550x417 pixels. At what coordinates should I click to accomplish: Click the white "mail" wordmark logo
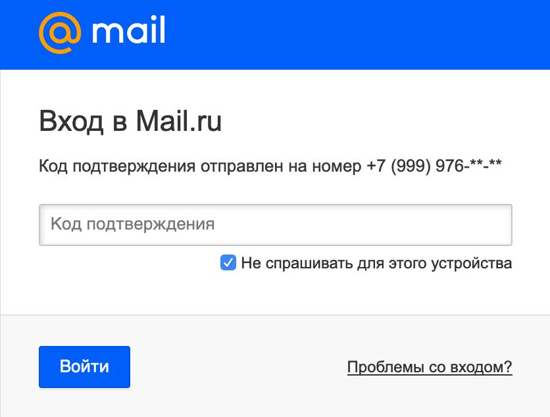[x=128, y=30]
